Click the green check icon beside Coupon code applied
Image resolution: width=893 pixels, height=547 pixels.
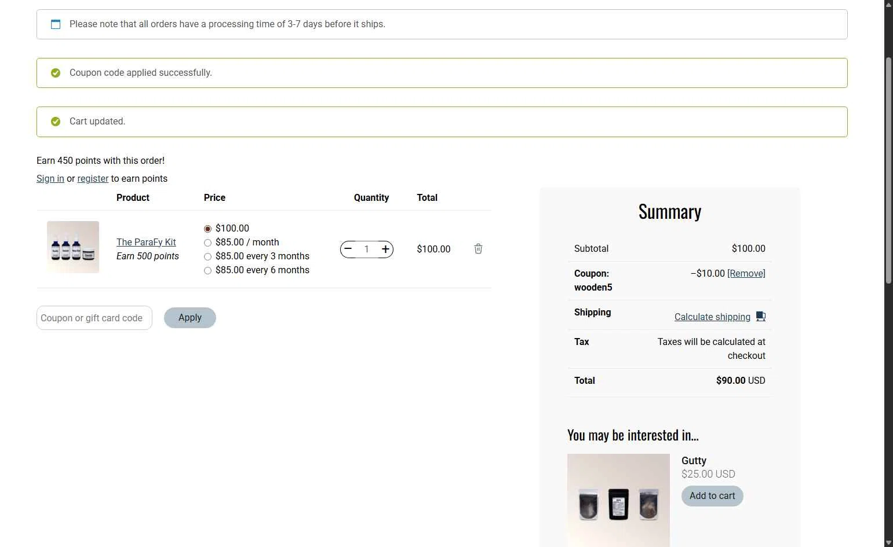click(x=56, y=73)
